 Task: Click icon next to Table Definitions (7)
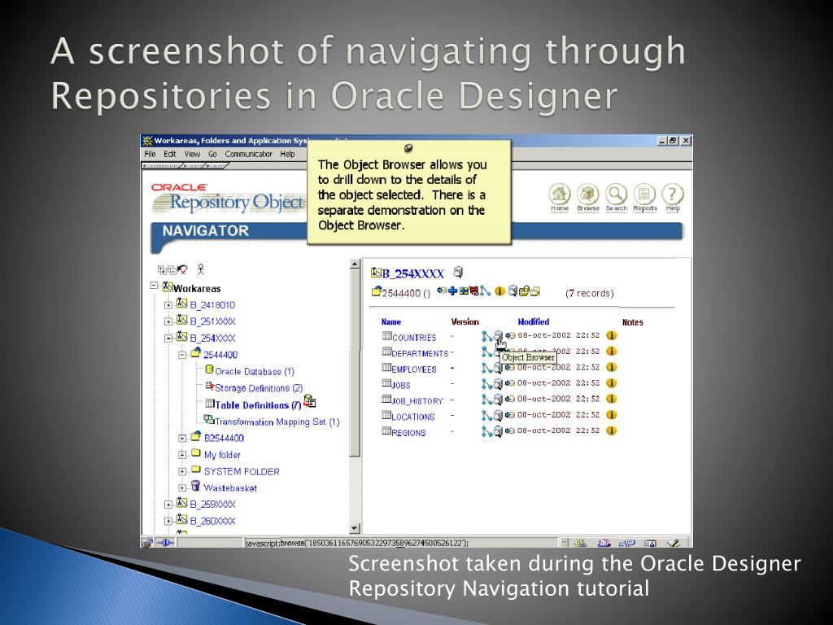click(x=310, y=401)
